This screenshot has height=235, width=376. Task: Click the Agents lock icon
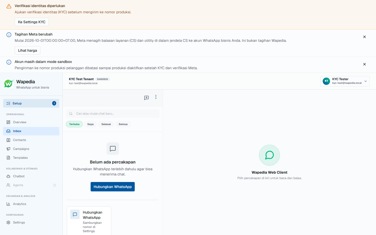pos(55,185)
